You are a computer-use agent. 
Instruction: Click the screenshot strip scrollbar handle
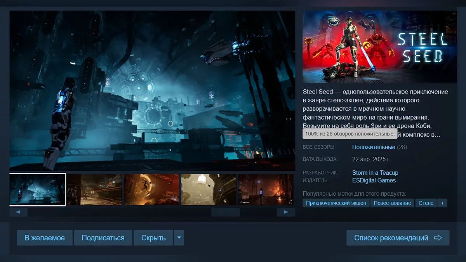click(x=226, y=212)
